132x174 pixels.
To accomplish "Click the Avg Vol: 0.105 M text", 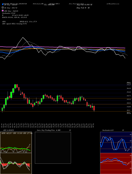I will 84,5.
